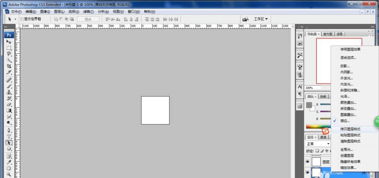Choose 粘贴图层样式 in context menu

point(354,135)
